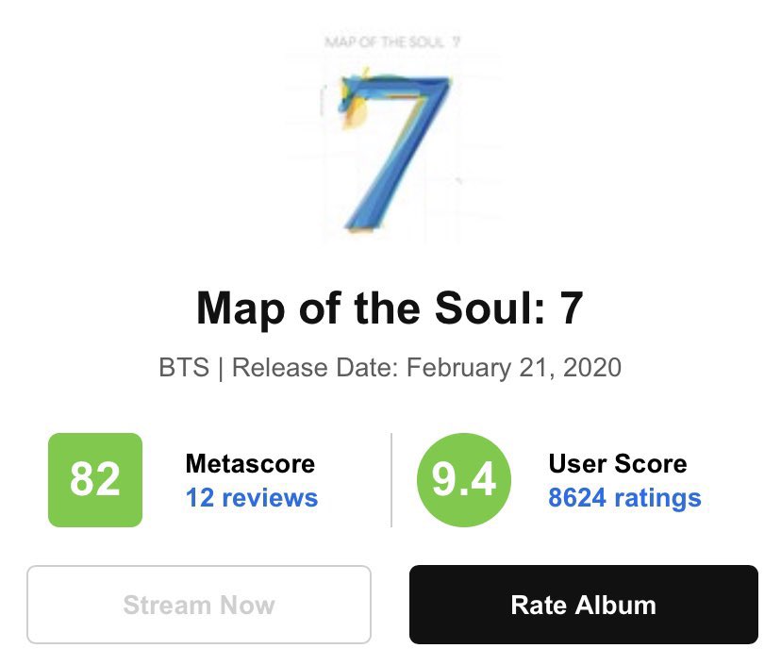781x665 pixels.
Task: Click the BTS artist name
Action: 184,368
